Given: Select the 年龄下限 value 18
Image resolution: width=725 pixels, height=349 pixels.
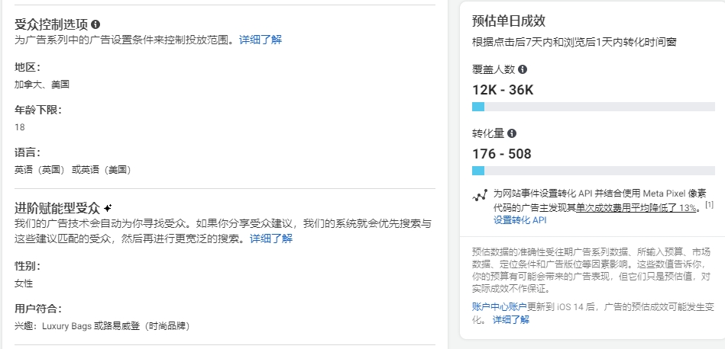Looking at the screenshot, I should tap(19, 127).
